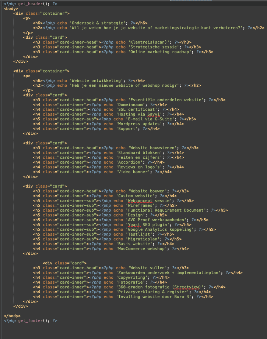Screen dimensions: 267x339
Task: Place cursor on the closing body tag
Action: click(x=12, y=316)
